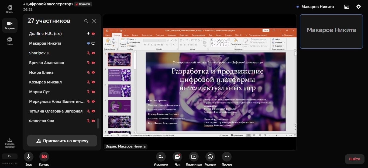Click the Открытая meeting status badge
368x168 pixels.
coord(83,4)
